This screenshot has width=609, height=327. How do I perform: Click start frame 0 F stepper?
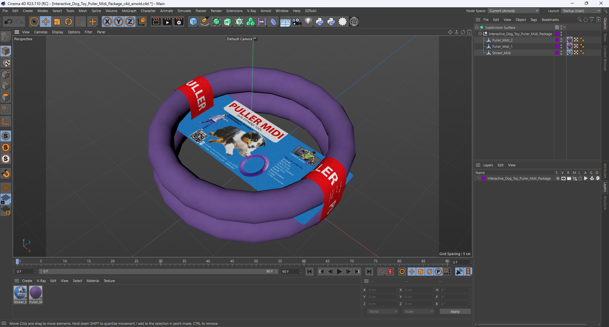(35, 272)
